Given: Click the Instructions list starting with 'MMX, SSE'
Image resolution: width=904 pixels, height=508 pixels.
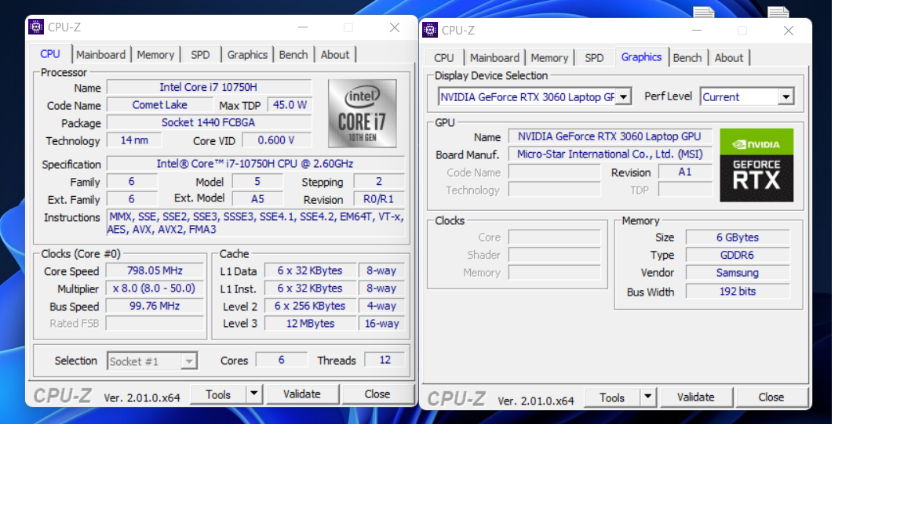Looking at the screenshot, I should click(x=255, y=223).
